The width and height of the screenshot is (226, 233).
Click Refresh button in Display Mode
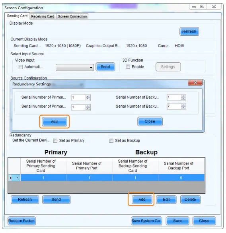click(x=189, y=31)
